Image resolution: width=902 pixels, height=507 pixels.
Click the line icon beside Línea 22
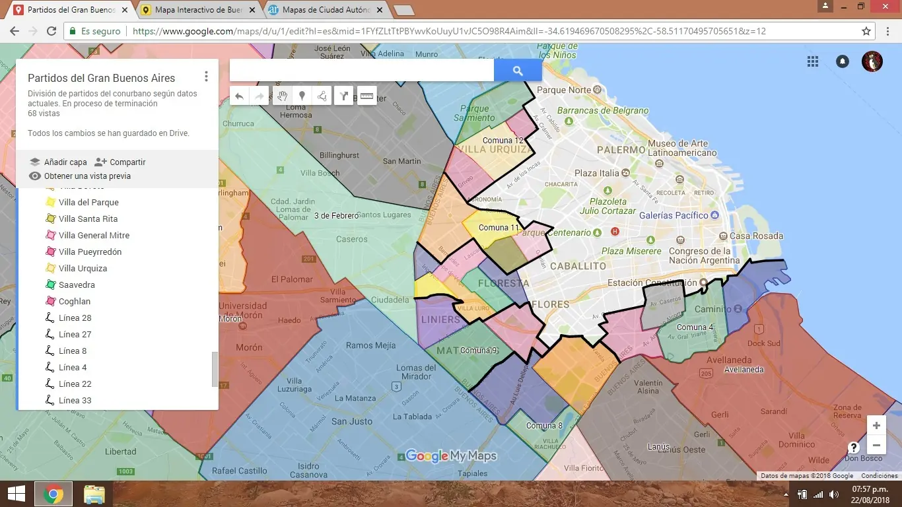click(50, 384)
